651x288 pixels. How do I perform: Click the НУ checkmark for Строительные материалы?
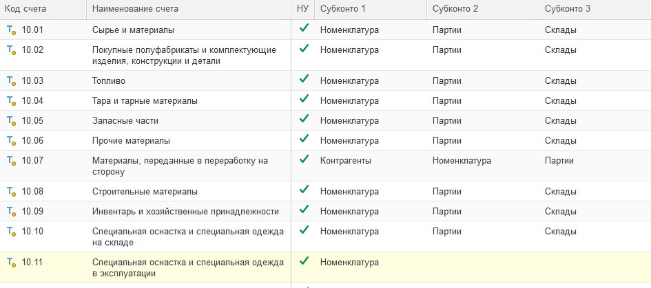point(303,191)
